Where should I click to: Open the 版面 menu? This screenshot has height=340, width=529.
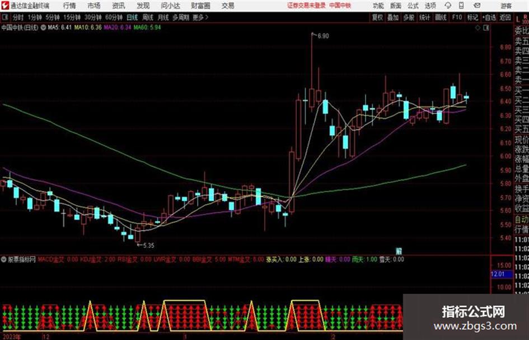(x=396, y=6)
